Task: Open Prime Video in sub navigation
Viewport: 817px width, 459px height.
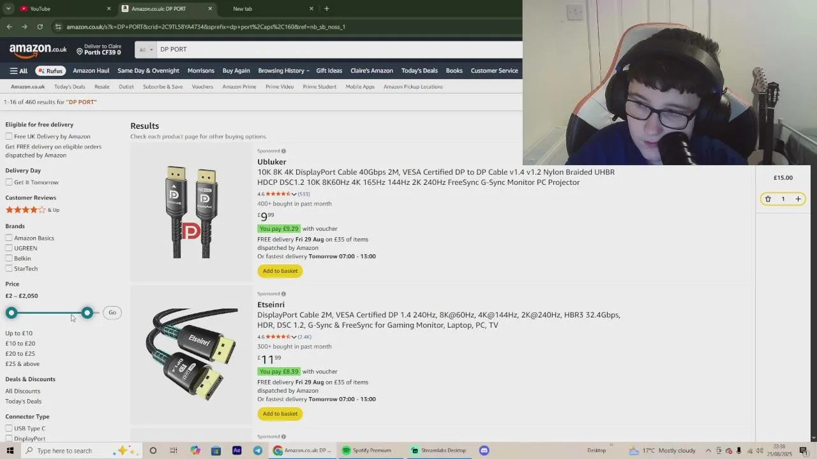Action: pyautogui.click(x=280, y=87)
